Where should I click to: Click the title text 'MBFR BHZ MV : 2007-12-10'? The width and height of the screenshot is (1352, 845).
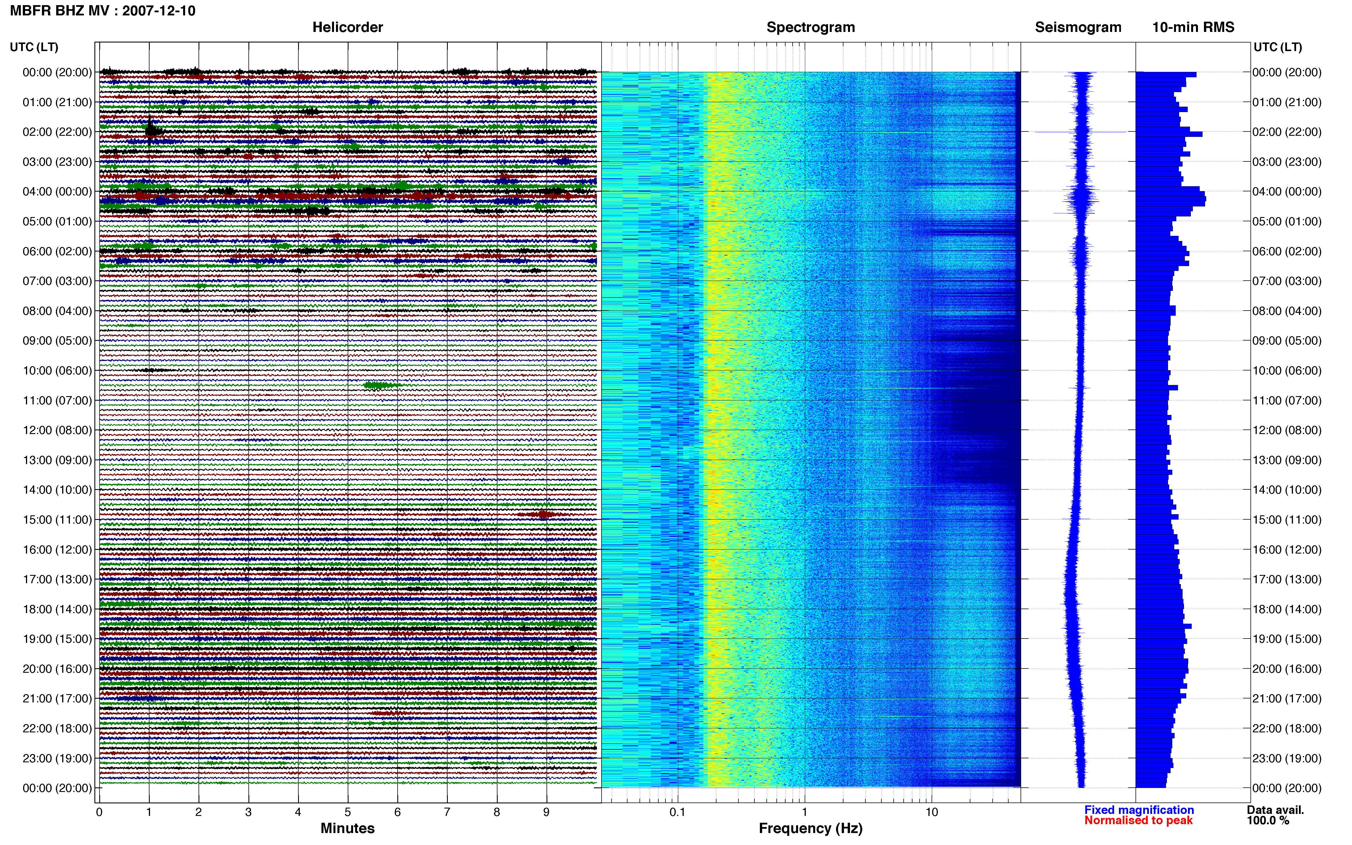coord(103,11)
